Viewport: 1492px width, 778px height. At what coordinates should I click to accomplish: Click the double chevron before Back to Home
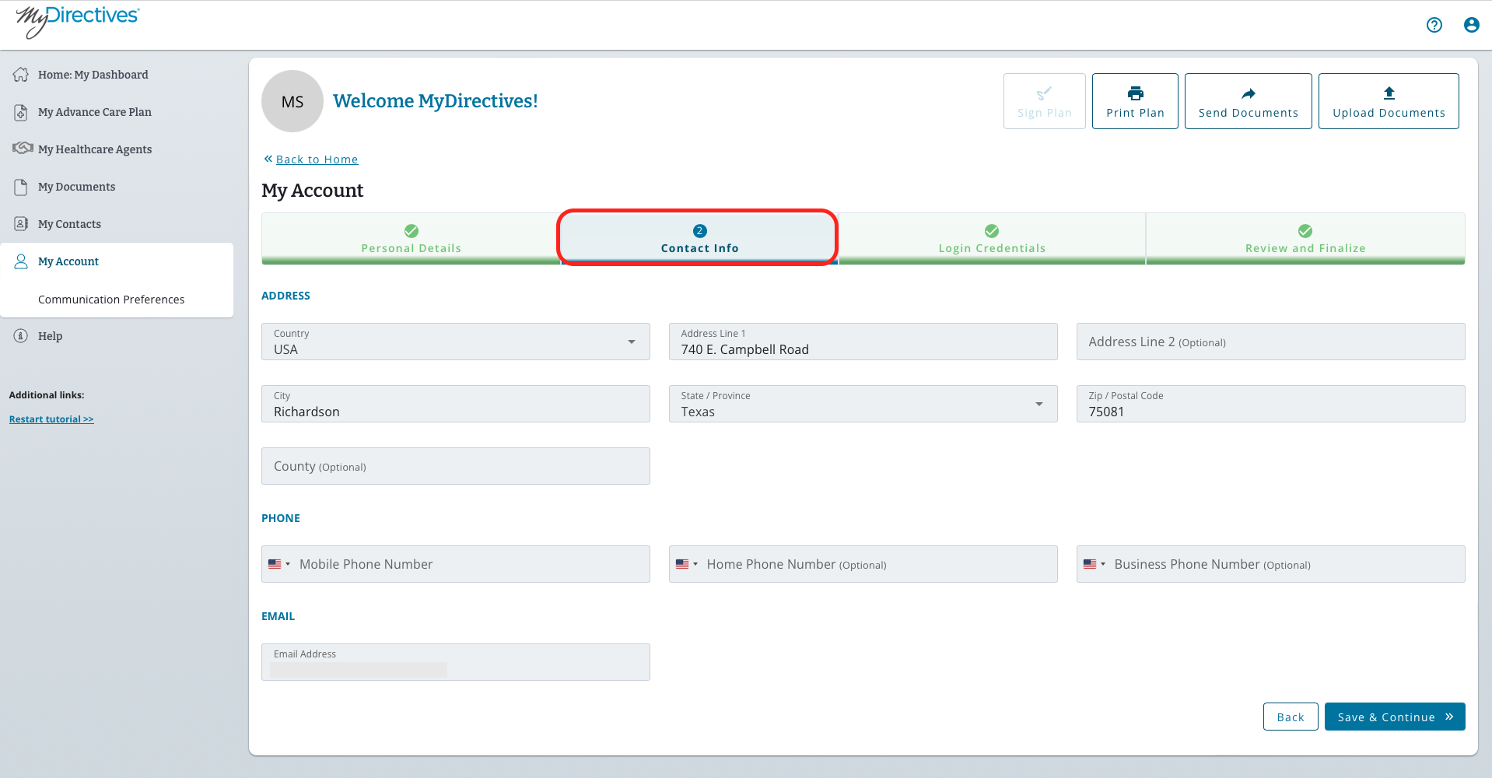268,159
